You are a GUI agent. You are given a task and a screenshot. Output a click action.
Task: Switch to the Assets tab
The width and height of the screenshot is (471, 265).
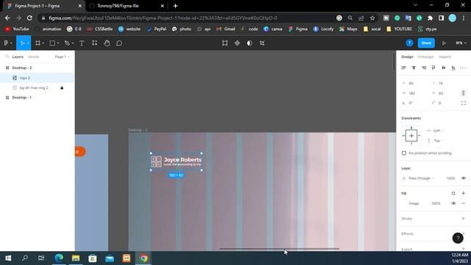click(x=34, y=57)
